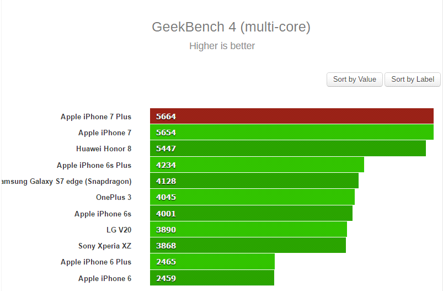Click the Huawei Honor 8 label
Image resolution: width=443 pixels, height=291 pixels.
click(104, 149)
